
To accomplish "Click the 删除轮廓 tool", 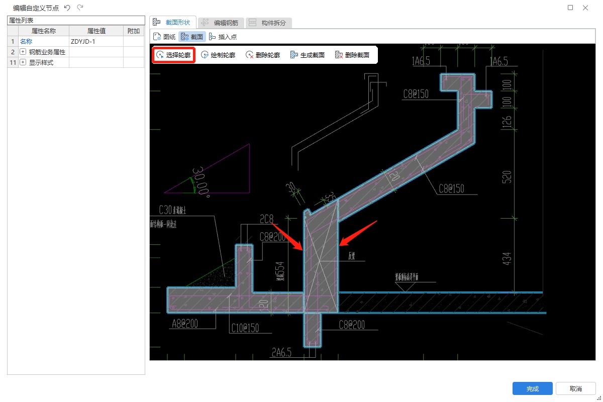I will [263, 55].
